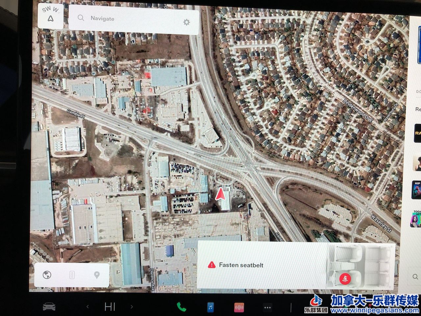
Task: Open the red audio waveform app
Action: (x=239, y=308)
